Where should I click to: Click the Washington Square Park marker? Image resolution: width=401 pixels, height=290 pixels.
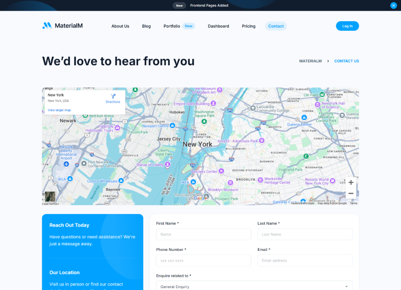click(204, 121)
